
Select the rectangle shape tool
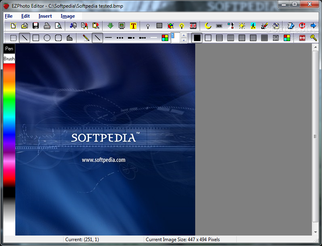36,38
